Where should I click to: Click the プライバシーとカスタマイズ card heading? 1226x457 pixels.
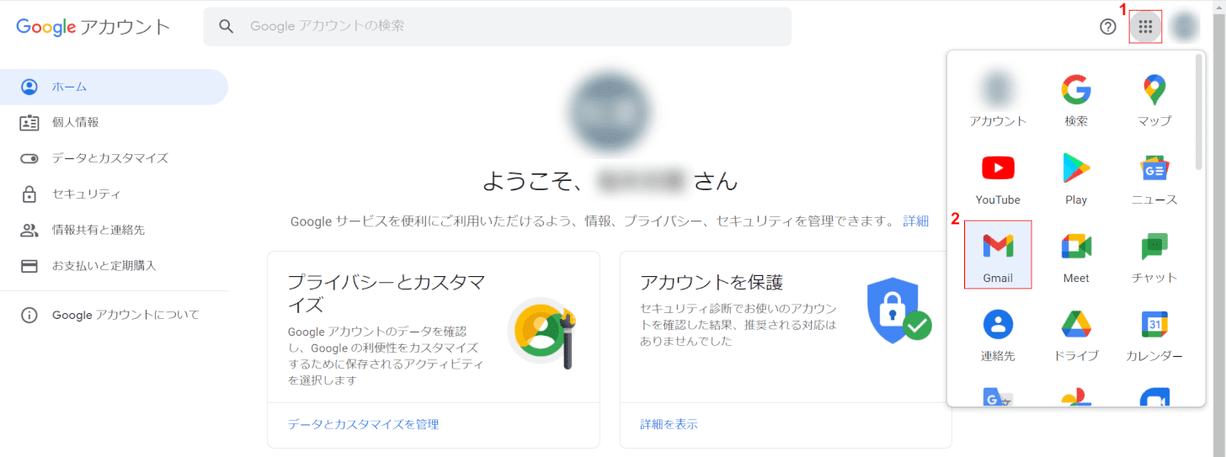point(386,292)
